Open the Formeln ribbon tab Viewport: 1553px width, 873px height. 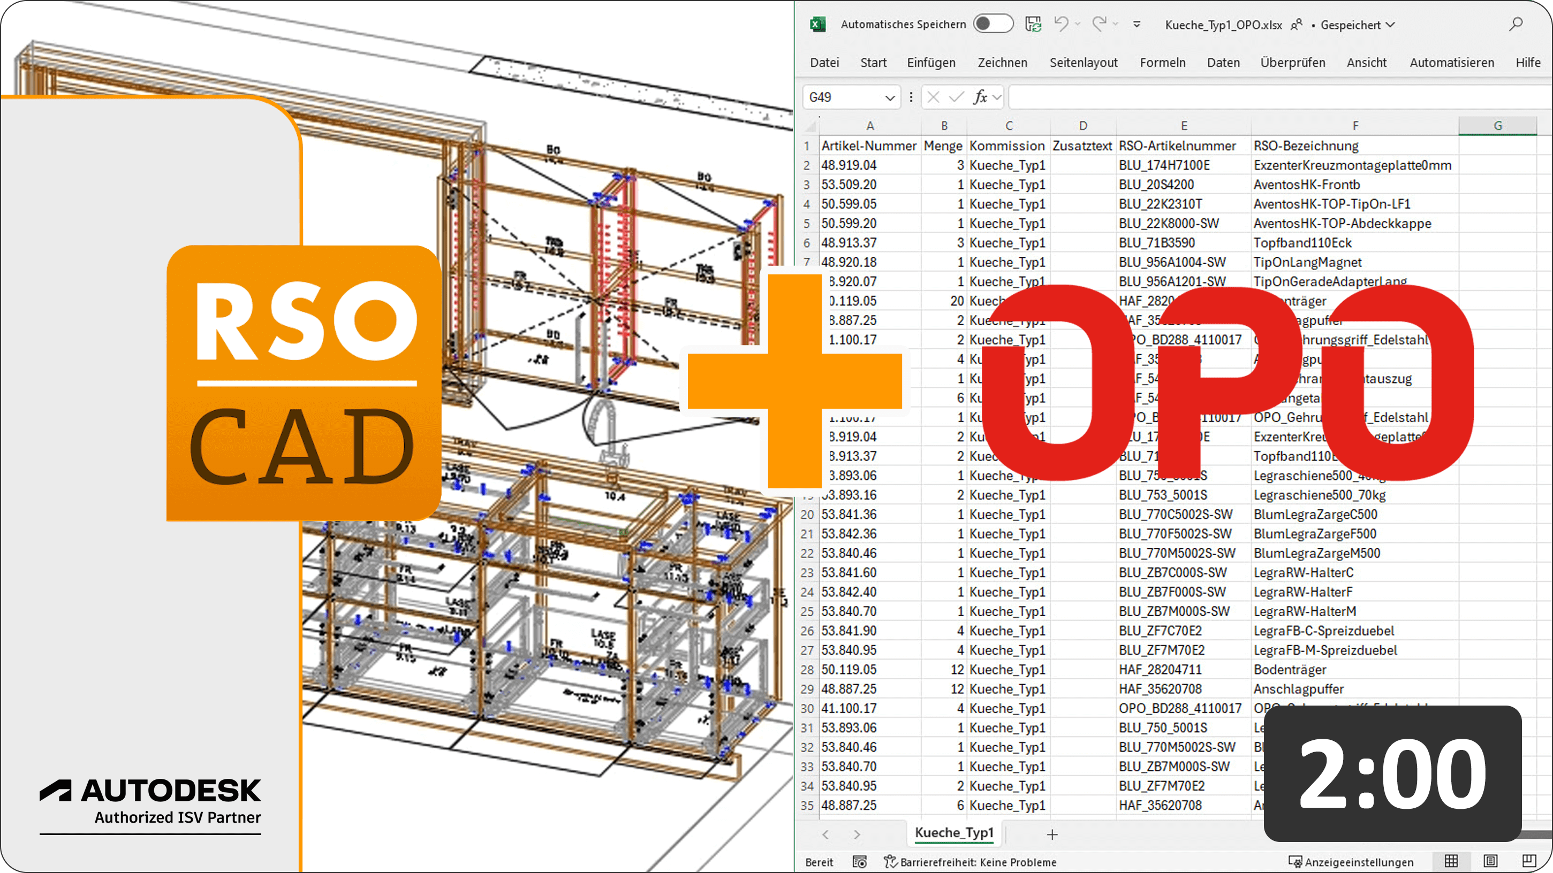click(1162, 62)
